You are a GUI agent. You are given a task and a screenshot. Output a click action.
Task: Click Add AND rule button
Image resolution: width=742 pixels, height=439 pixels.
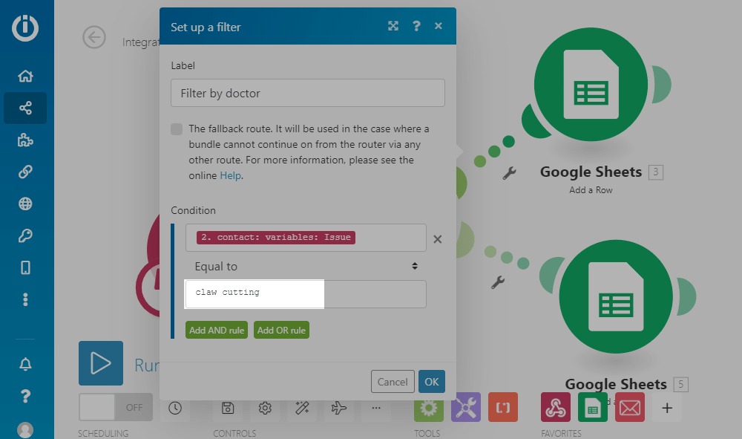[x=217, y=330]
